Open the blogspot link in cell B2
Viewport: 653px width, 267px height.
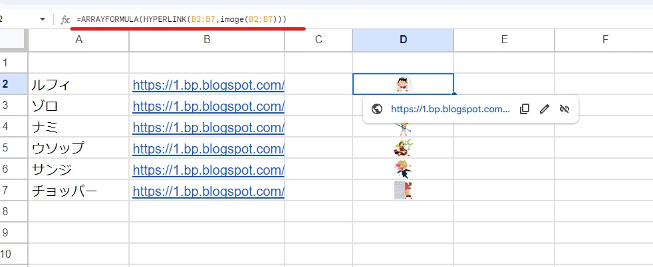(208, 85)
